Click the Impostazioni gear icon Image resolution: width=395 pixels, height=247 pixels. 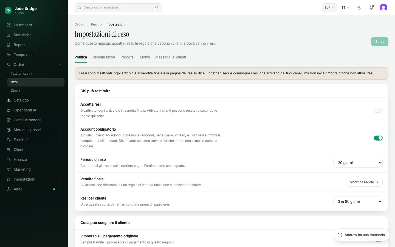(x=9, y=179)
